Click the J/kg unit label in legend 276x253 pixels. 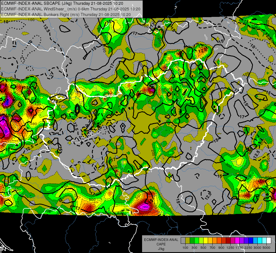[161, 249]
